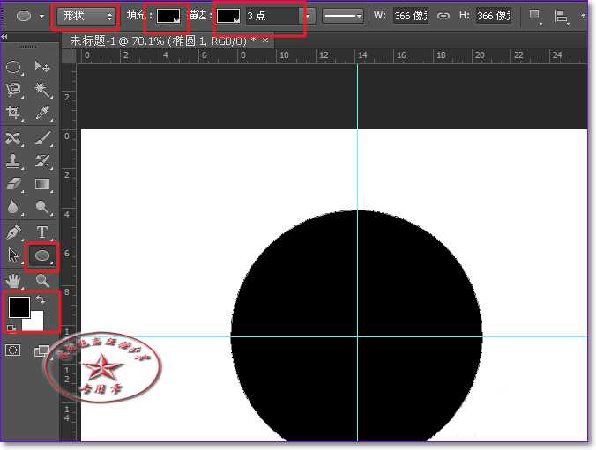Select the Ellipse shape tool
This screenshot has height=450, width=596.
41,255
